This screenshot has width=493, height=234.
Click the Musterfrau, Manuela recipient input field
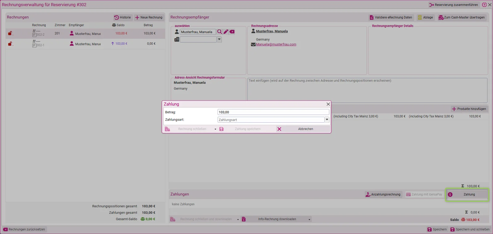pos(198,32)
